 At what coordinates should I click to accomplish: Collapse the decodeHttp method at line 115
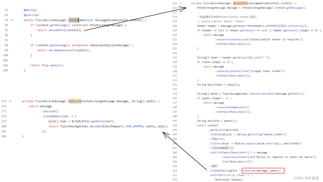tap(180, 3)
